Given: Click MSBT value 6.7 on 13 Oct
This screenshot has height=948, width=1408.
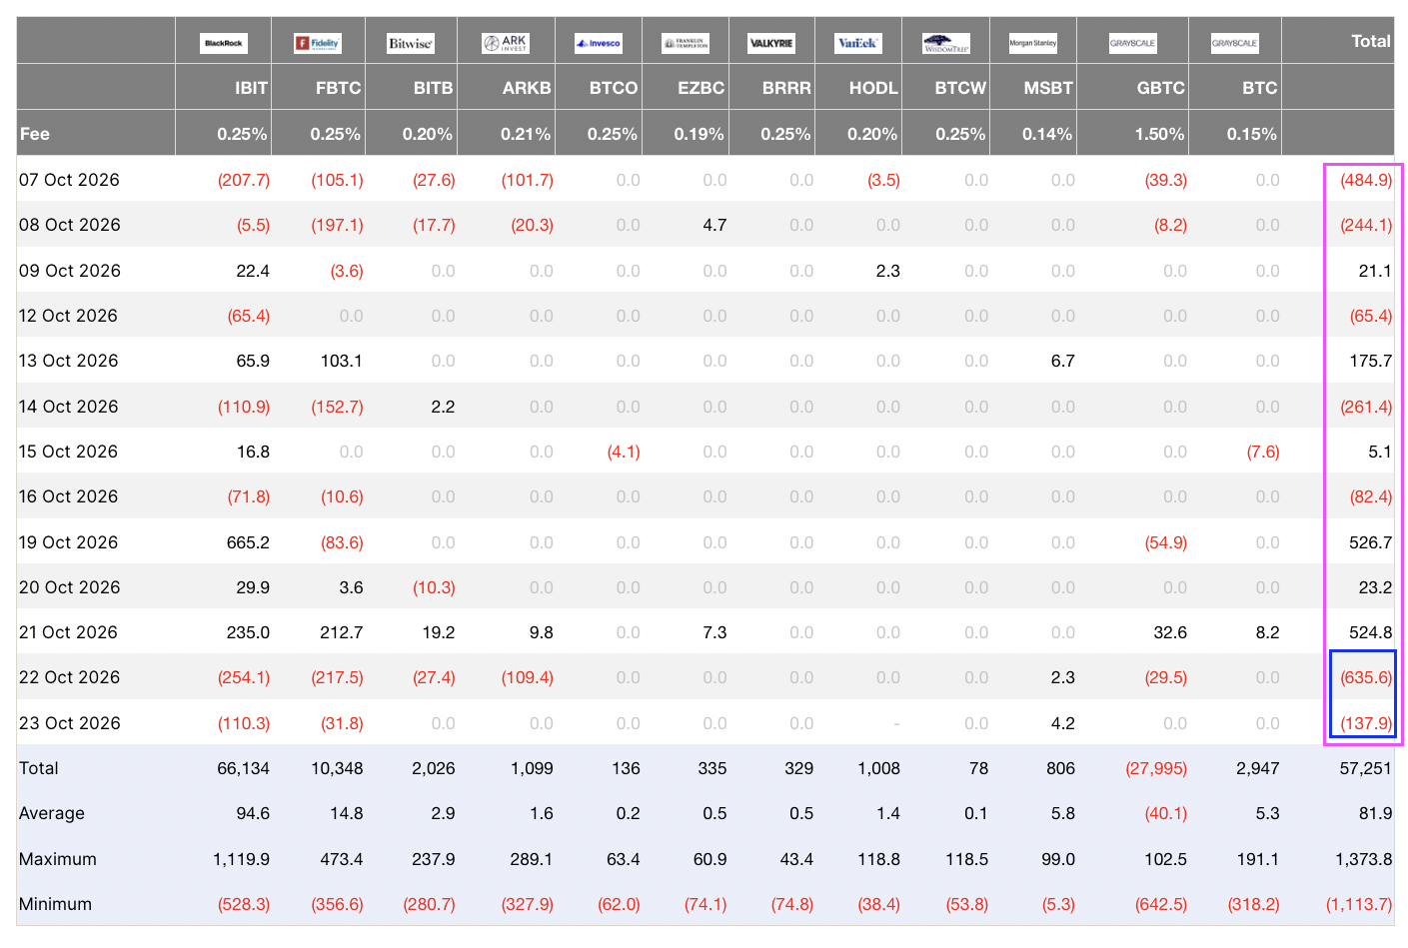Looking at the screenshot, I should tap(1062, 361).
